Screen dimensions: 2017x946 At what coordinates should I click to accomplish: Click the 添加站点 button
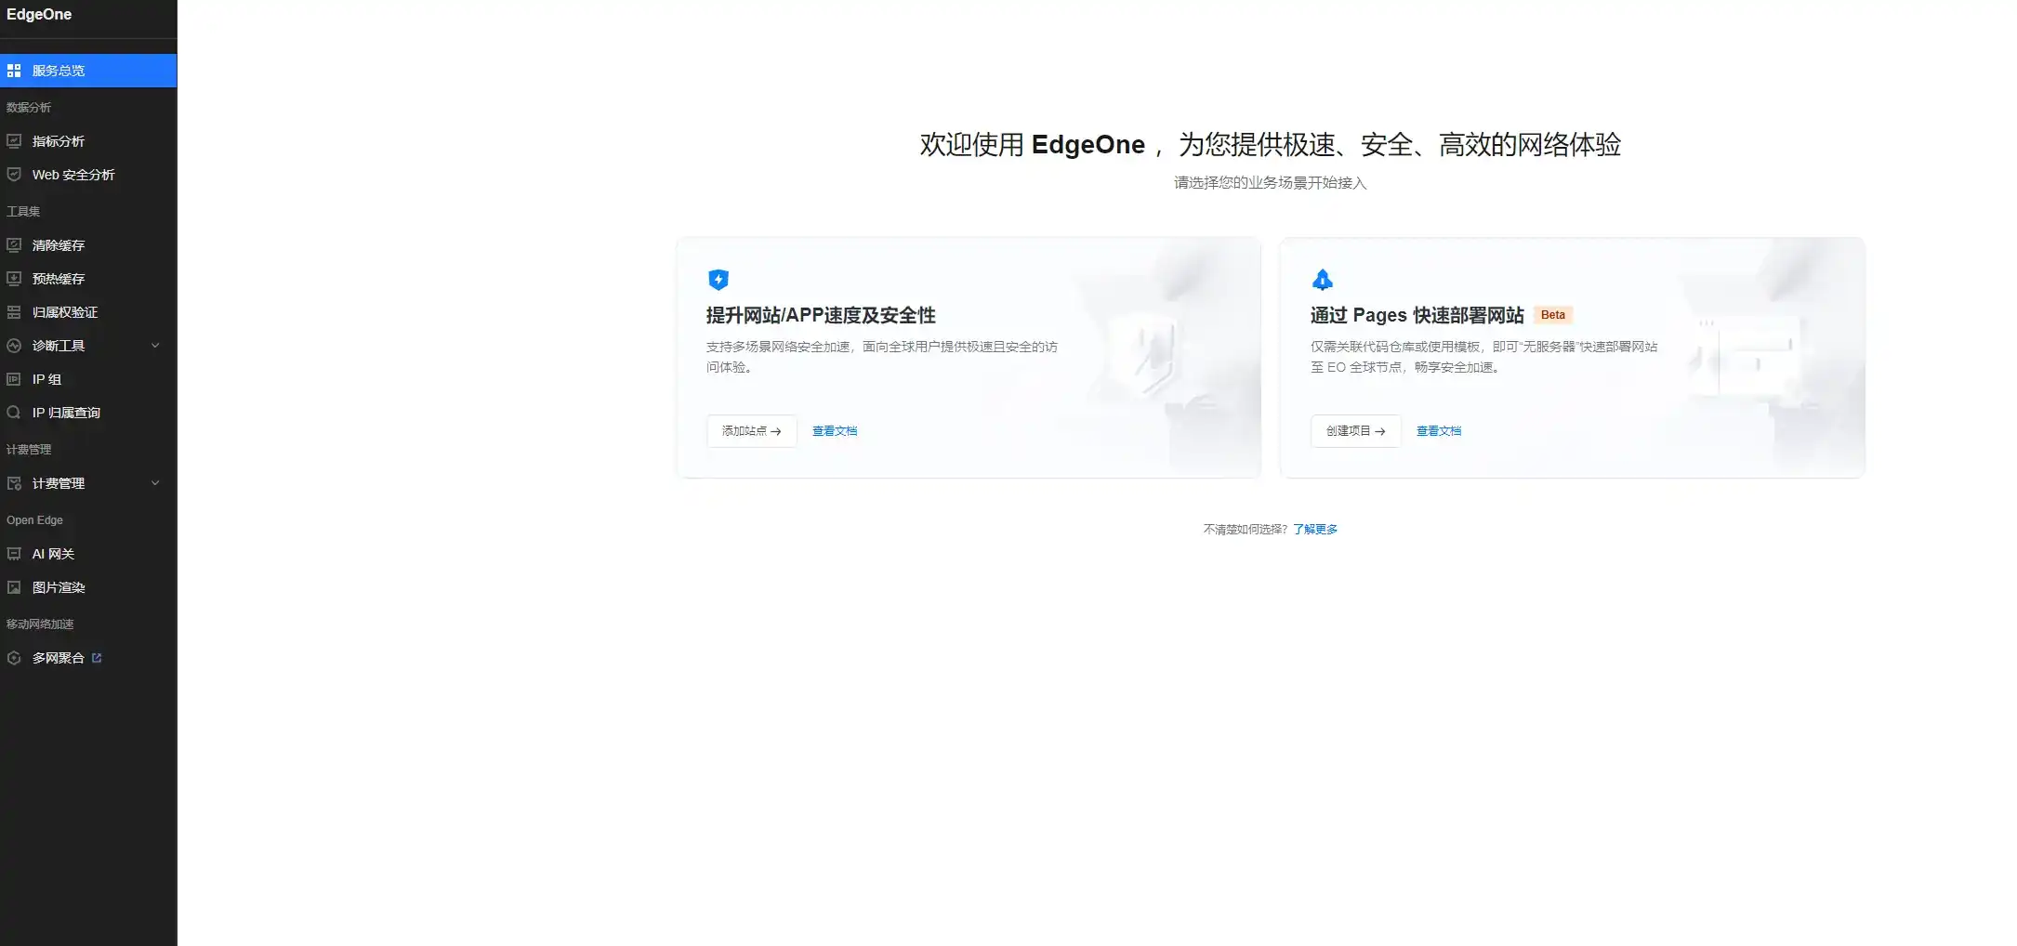coord(751,430)
